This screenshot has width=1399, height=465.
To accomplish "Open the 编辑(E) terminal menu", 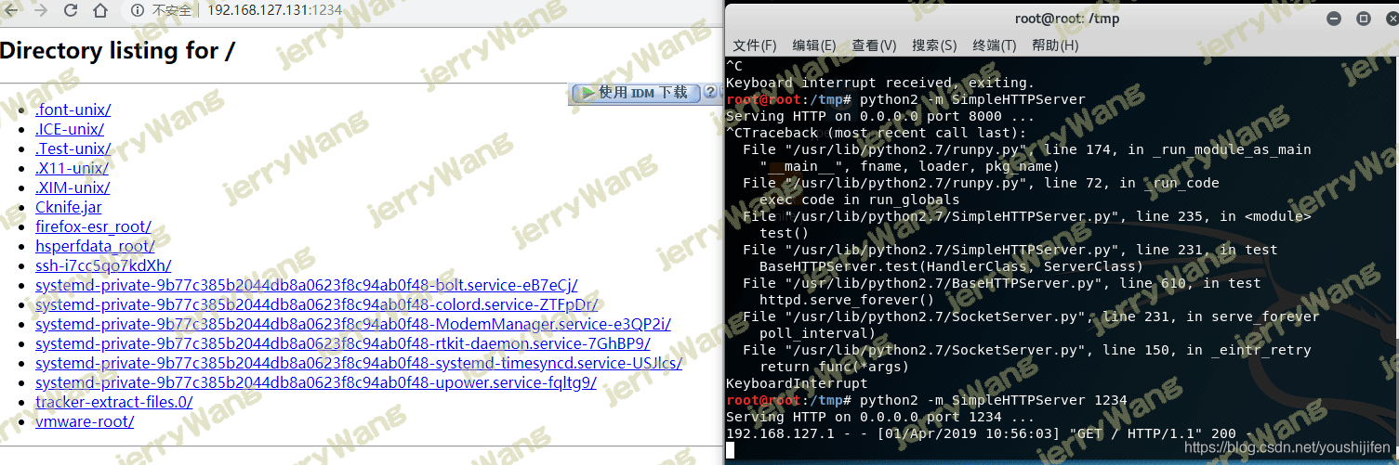I will 814,45.
